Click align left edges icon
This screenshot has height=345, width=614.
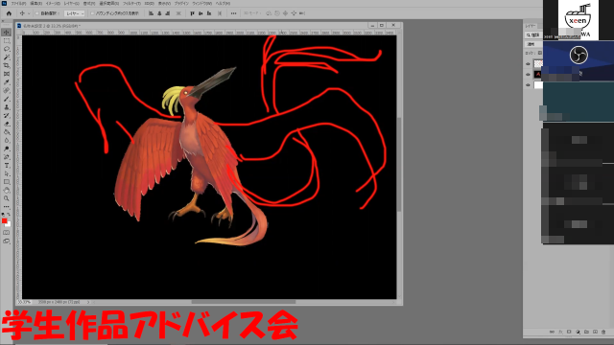[151, 13]
